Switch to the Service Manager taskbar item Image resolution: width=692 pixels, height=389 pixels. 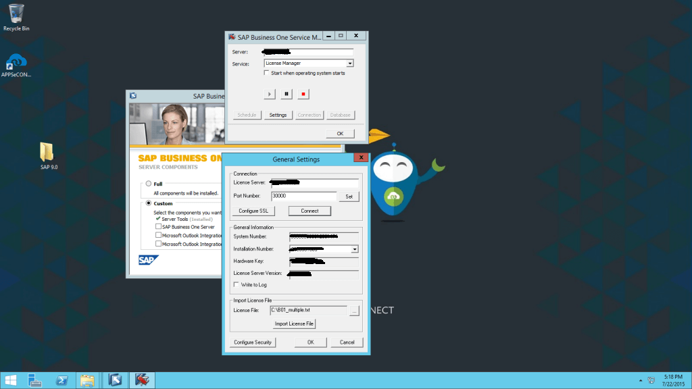(142, 380)
